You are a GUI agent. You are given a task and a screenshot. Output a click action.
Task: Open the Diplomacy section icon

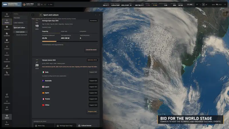7,67
